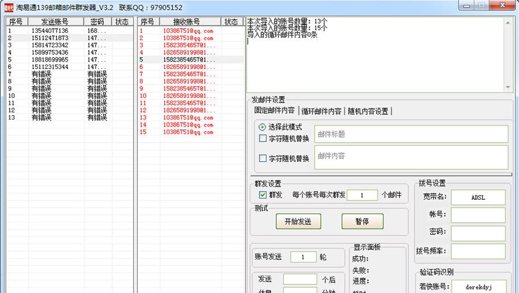Uncheck the 群发 checkbox
The image size is (519, 293).
[x=262, y=195]
